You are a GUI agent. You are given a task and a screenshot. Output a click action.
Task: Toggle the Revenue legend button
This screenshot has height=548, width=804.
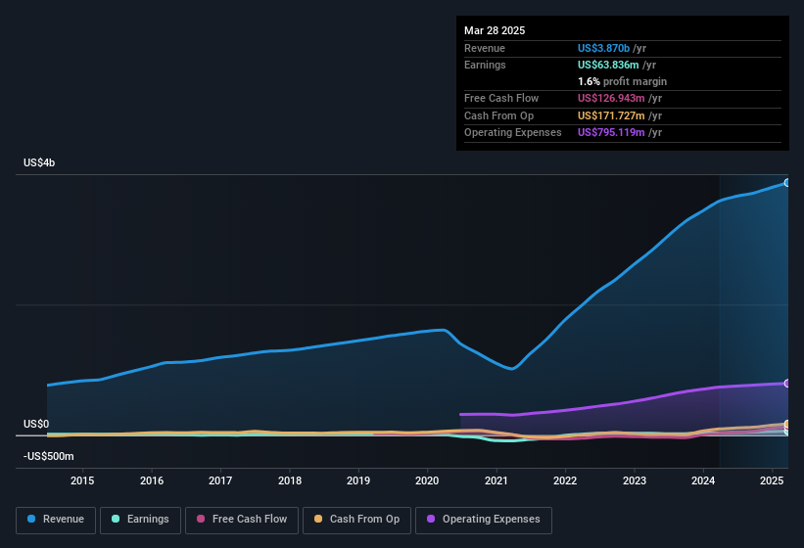click(56, 521)
